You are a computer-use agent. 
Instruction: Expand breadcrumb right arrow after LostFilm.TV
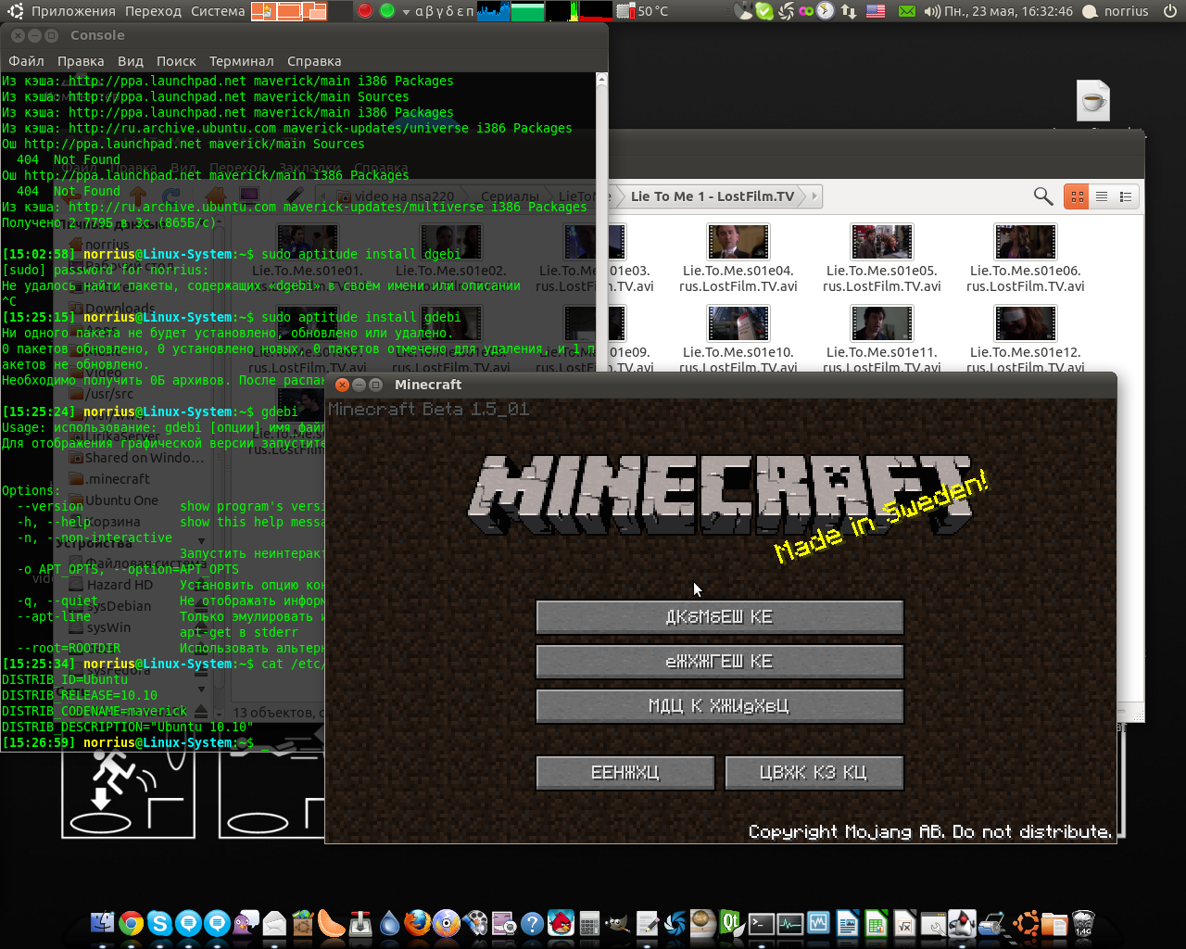pyautogui.click(x=814, y=196)
